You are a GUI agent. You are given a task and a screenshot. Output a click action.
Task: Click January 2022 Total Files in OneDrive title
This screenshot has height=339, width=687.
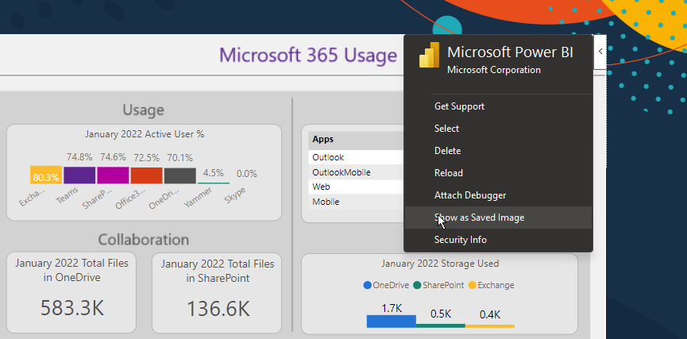[71, 270]
